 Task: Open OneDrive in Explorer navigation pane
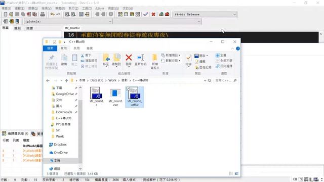point(59,153)
